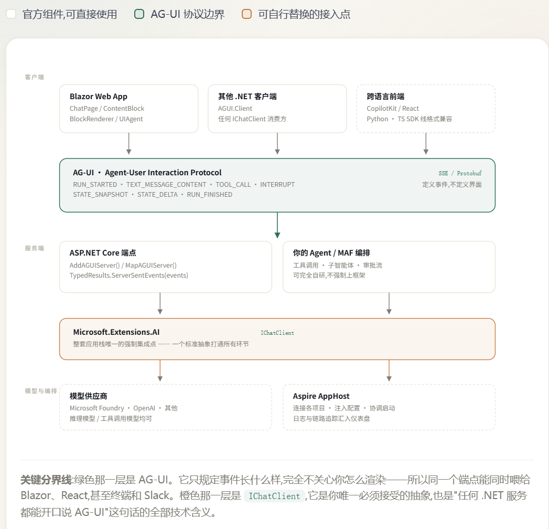549x529 pixels.
Task: Click the SSE / Protobuf label
Action: pos(460,173)
